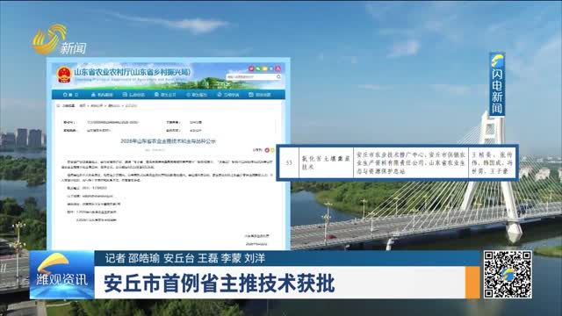Open the navigation item with the person icon

[x=102, y=95]
